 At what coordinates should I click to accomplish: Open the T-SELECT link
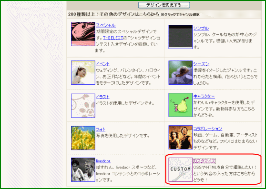tap(113, 38)
